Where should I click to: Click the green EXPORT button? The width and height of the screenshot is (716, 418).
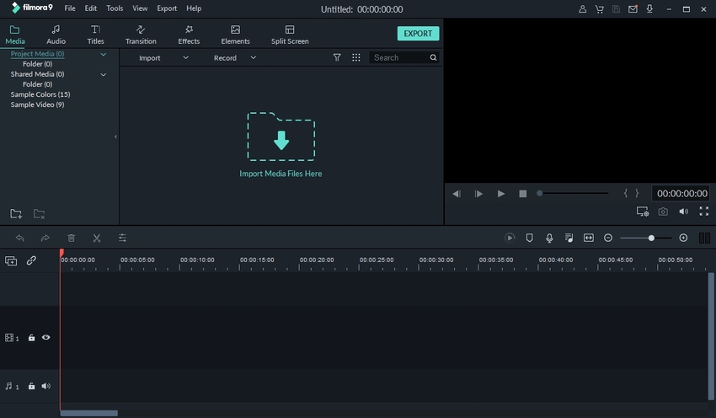417,34
